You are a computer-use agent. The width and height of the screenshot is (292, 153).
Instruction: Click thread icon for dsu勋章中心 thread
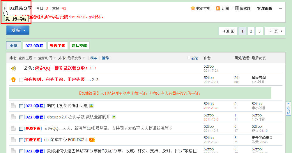tap(13, 140)
